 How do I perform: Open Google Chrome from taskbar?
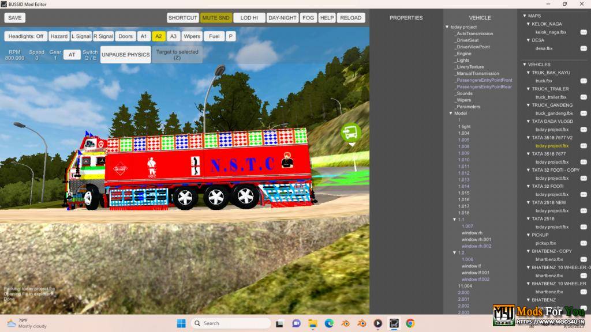point(410,323)
